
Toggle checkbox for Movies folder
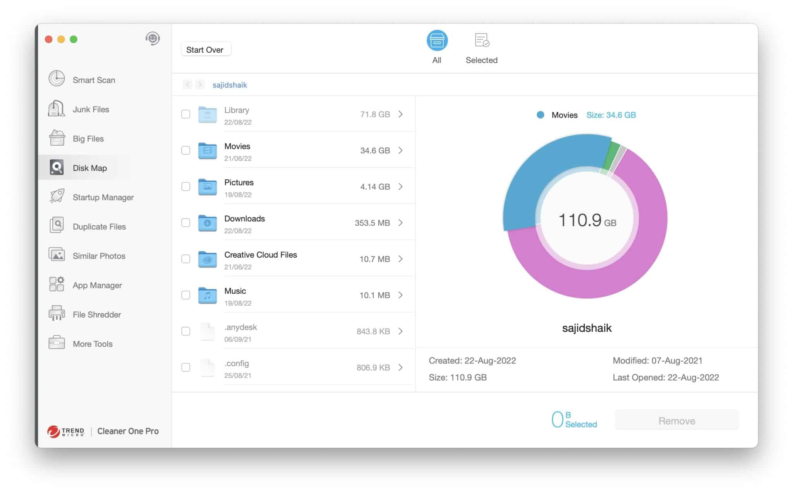coord(186,150)
